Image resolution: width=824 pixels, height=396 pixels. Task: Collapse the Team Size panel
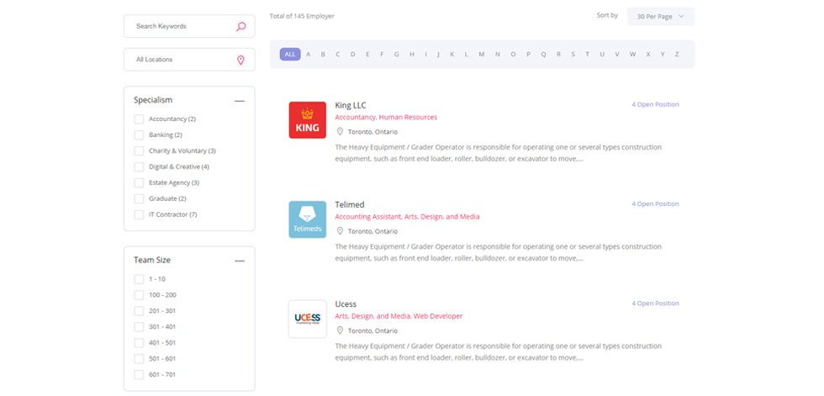[x=240, y=261]
